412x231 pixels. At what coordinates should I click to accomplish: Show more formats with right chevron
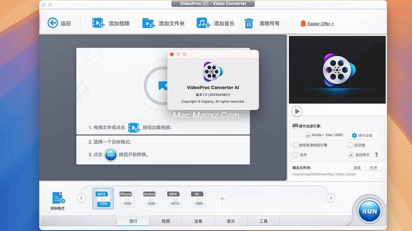click(x=331, y=198)
